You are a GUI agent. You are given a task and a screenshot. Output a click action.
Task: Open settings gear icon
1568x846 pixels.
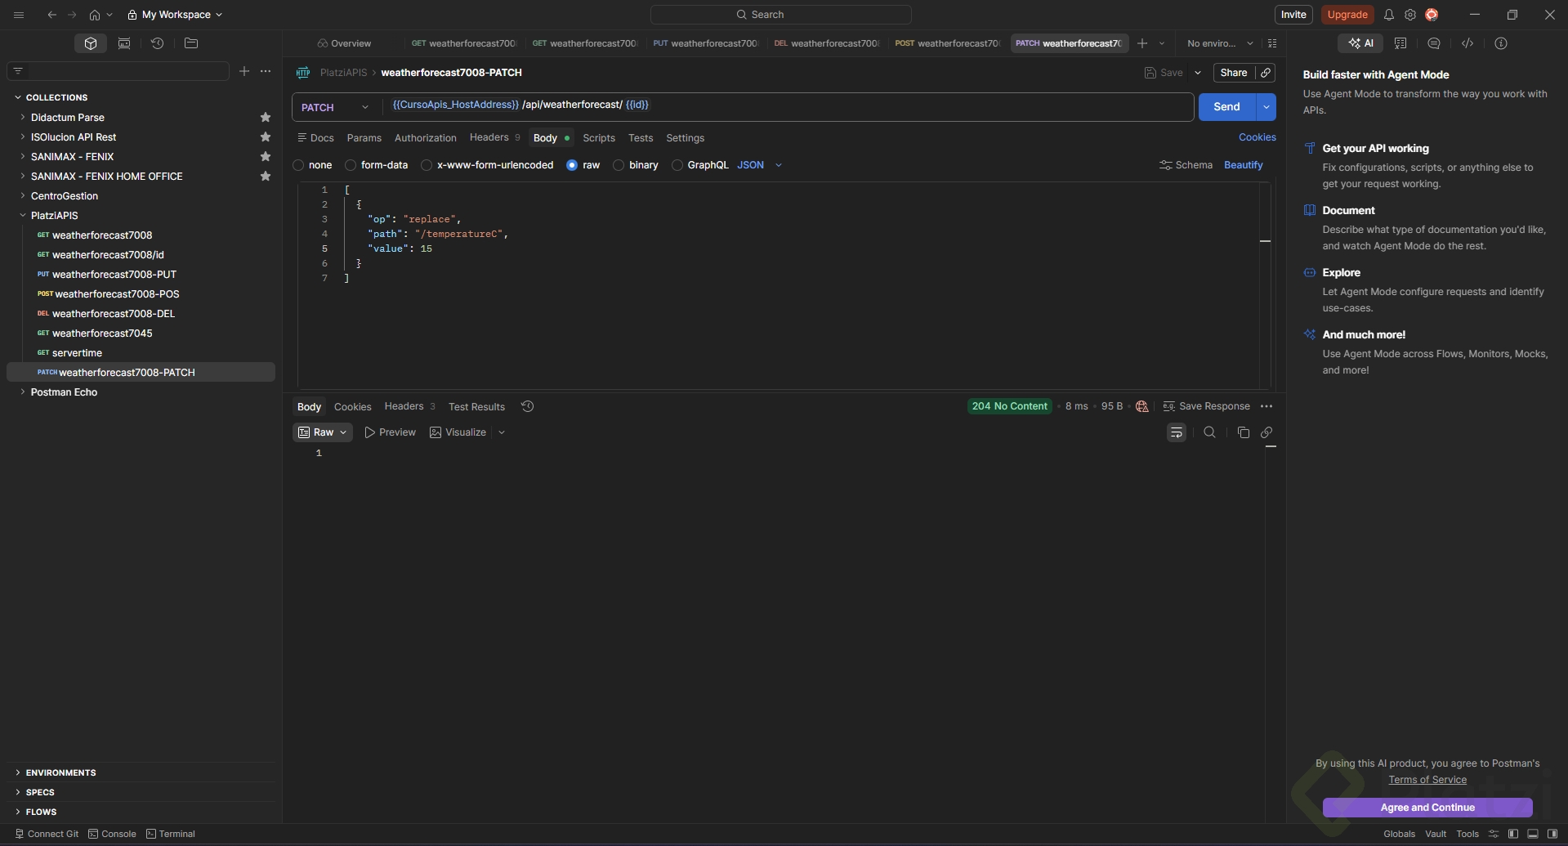pos(1410,15)
